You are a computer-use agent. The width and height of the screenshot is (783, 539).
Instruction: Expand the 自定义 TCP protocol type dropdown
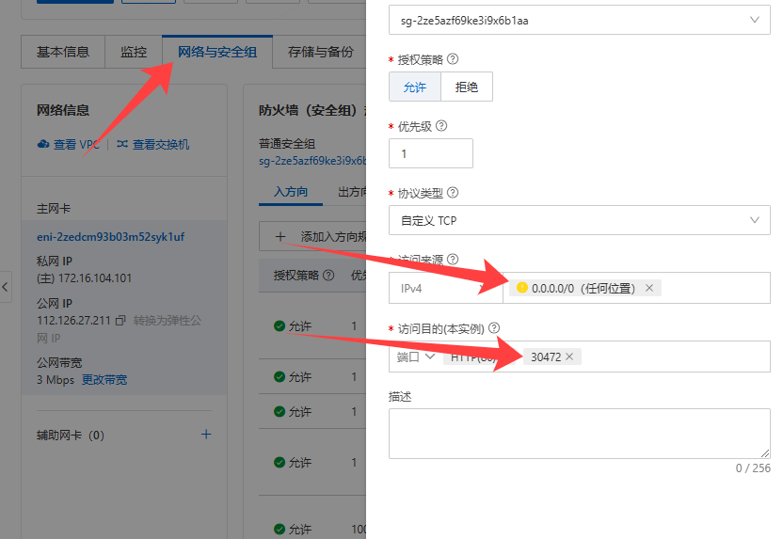(x=579, y=220)
